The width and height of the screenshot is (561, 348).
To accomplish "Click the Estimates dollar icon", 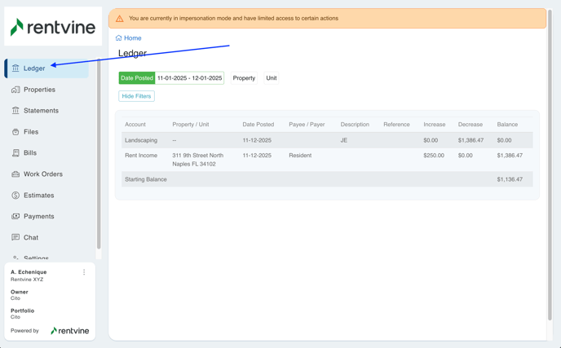I will coord(15,196).
